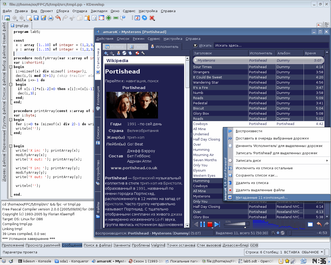This screenshot has width=331, height=265.
Task: Toggle the Сообщения output panel button
Action: click(x=72, y=245)
